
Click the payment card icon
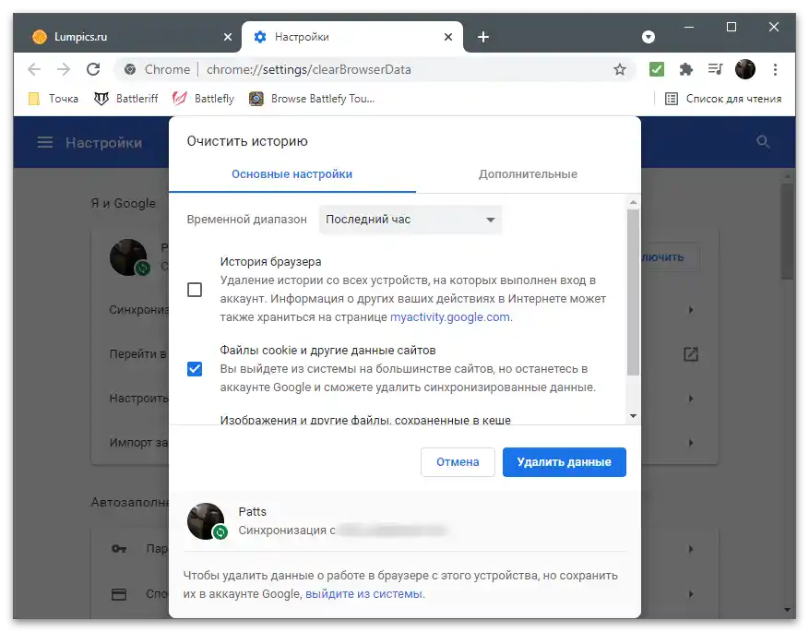[119, 594]
